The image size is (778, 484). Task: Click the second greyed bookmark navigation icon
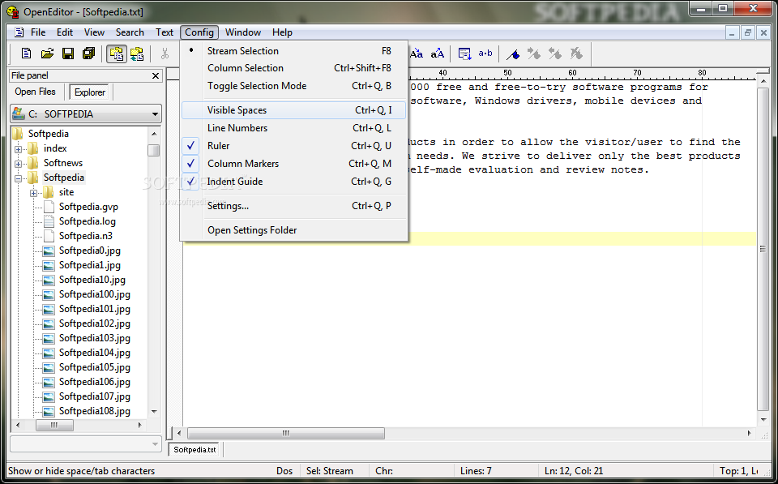click(554, 54)
